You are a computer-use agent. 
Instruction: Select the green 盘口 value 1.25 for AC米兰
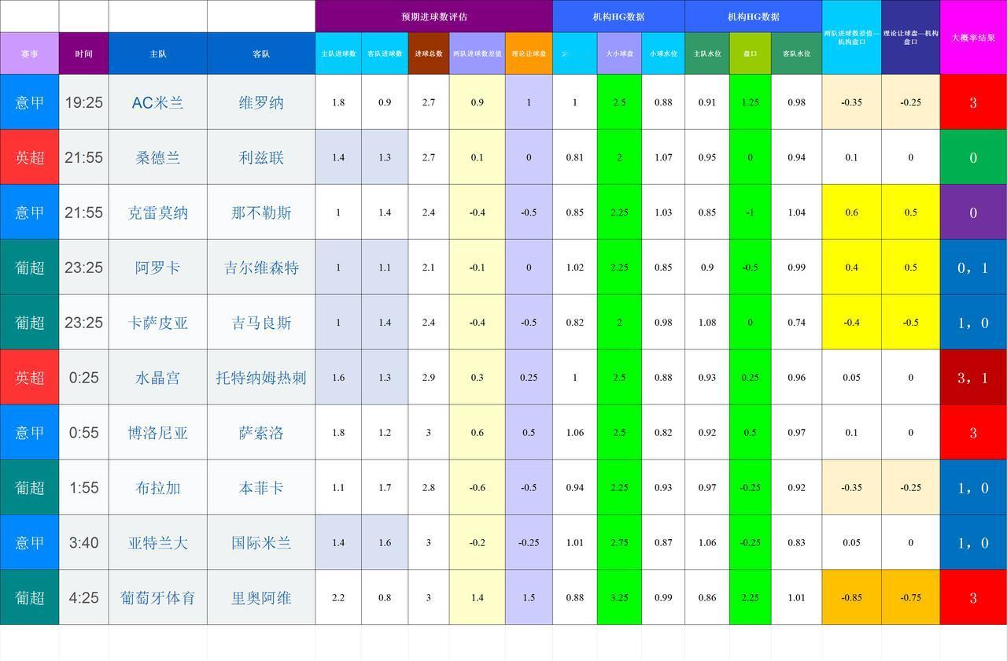(749, 102)
